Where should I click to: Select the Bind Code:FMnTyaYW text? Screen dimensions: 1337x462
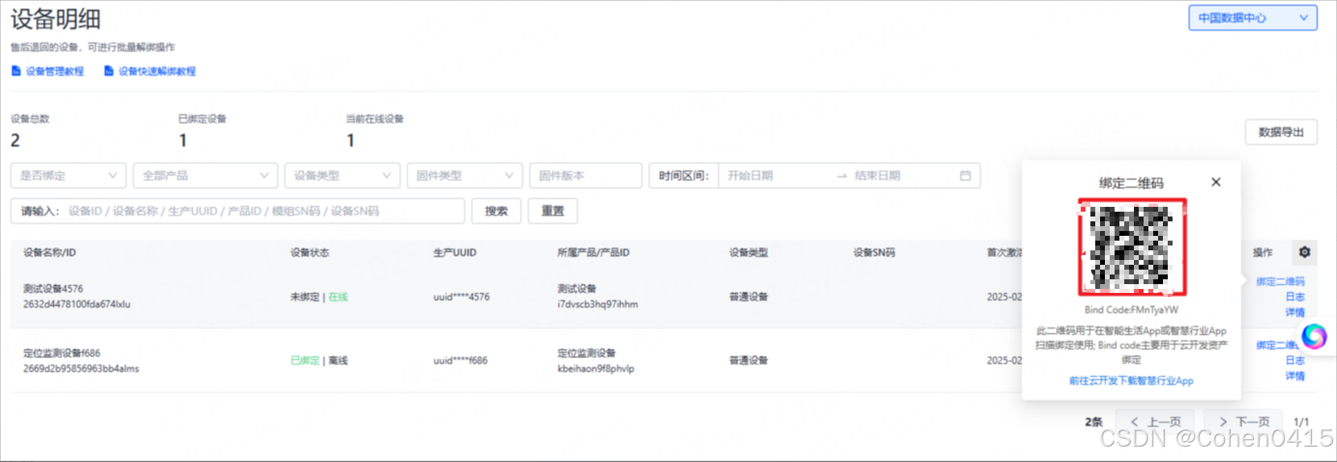pos(1131,310)
